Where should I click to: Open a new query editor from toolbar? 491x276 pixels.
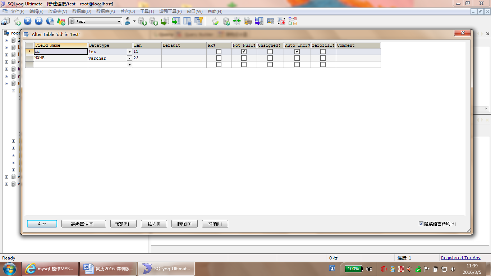point(17,21)
